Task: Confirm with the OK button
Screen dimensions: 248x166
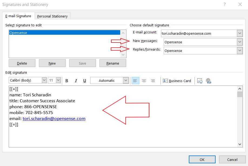Action: 202,159
